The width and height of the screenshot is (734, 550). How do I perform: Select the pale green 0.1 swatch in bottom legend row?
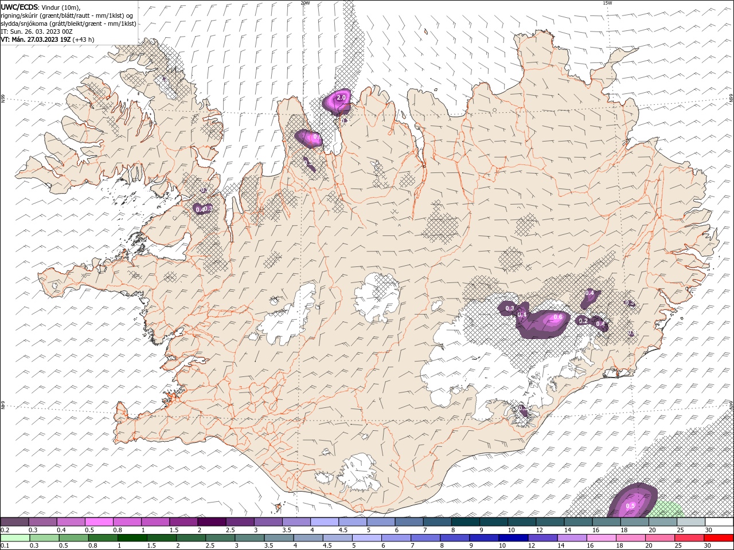coord(15,538)
